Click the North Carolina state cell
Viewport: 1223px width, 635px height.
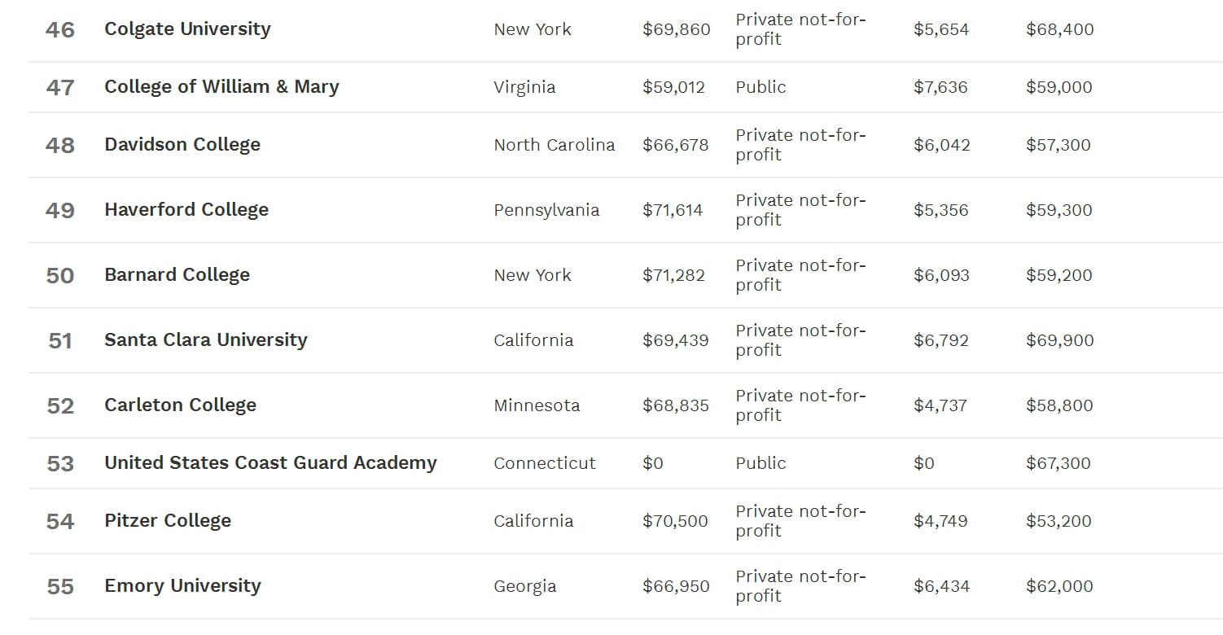pyautogui.click(x=554, y=145)
